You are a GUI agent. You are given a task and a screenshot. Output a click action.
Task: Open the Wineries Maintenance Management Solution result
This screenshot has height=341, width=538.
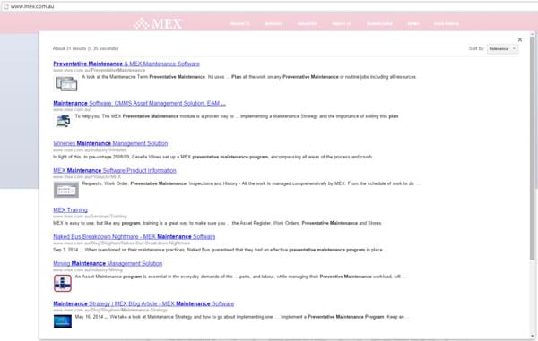[x=110, y=143]
